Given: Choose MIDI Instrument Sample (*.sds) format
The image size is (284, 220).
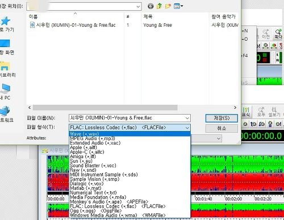Looking at the screenshot, I should pyautogui.click(x=130, y=175).
